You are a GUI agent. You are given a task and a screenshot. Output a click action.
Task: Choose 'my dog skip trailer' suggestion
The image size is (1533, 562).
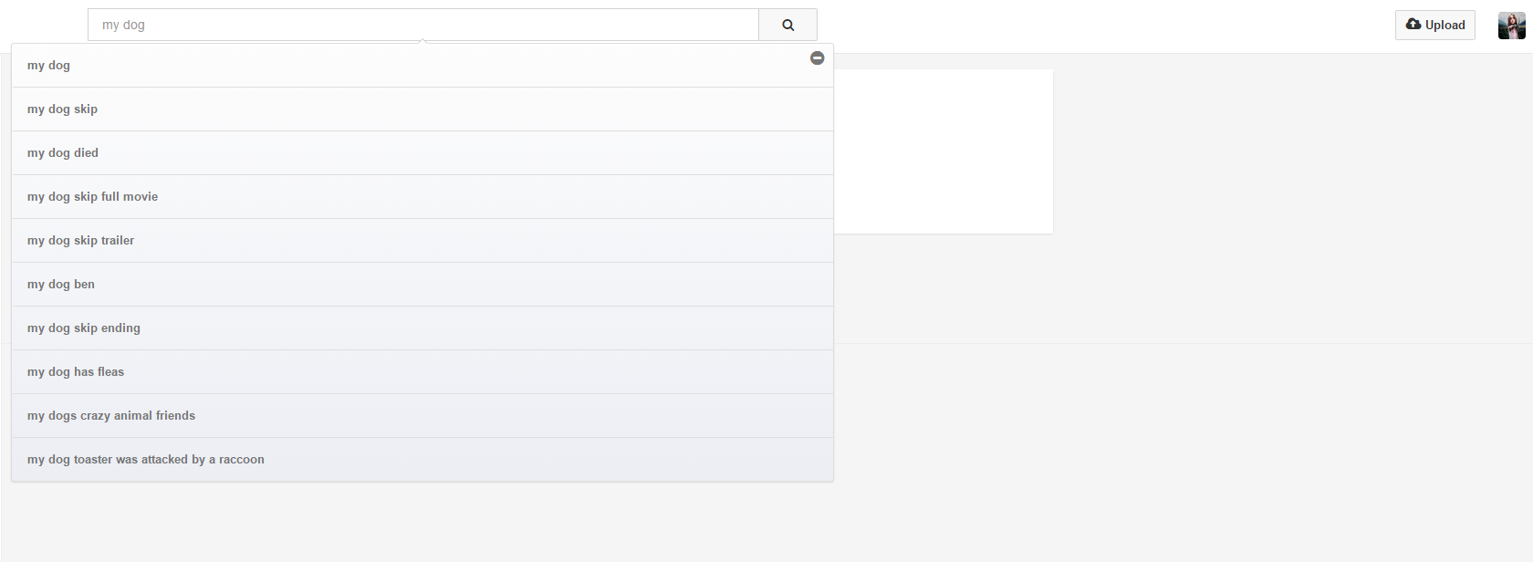tap(80, 241)
